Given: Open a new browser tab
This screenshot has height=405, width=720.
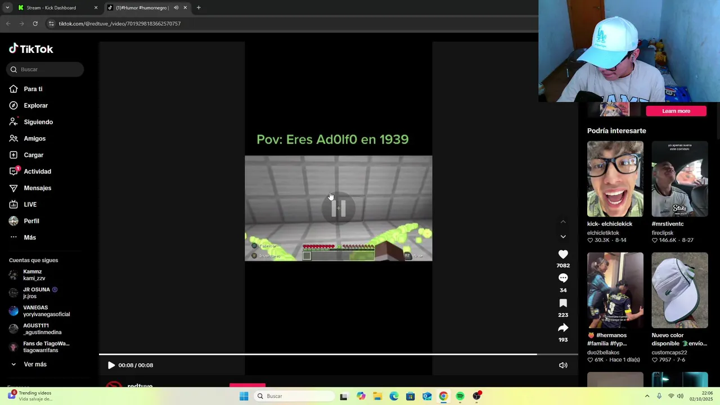Looking at the screenshot, I should coord(199,8).
